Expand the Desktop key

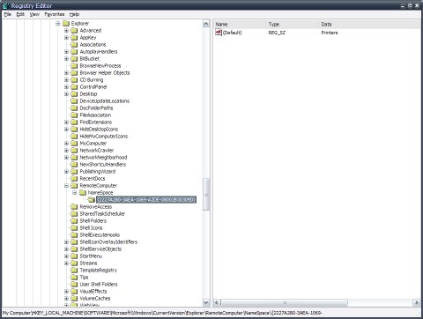66,94
